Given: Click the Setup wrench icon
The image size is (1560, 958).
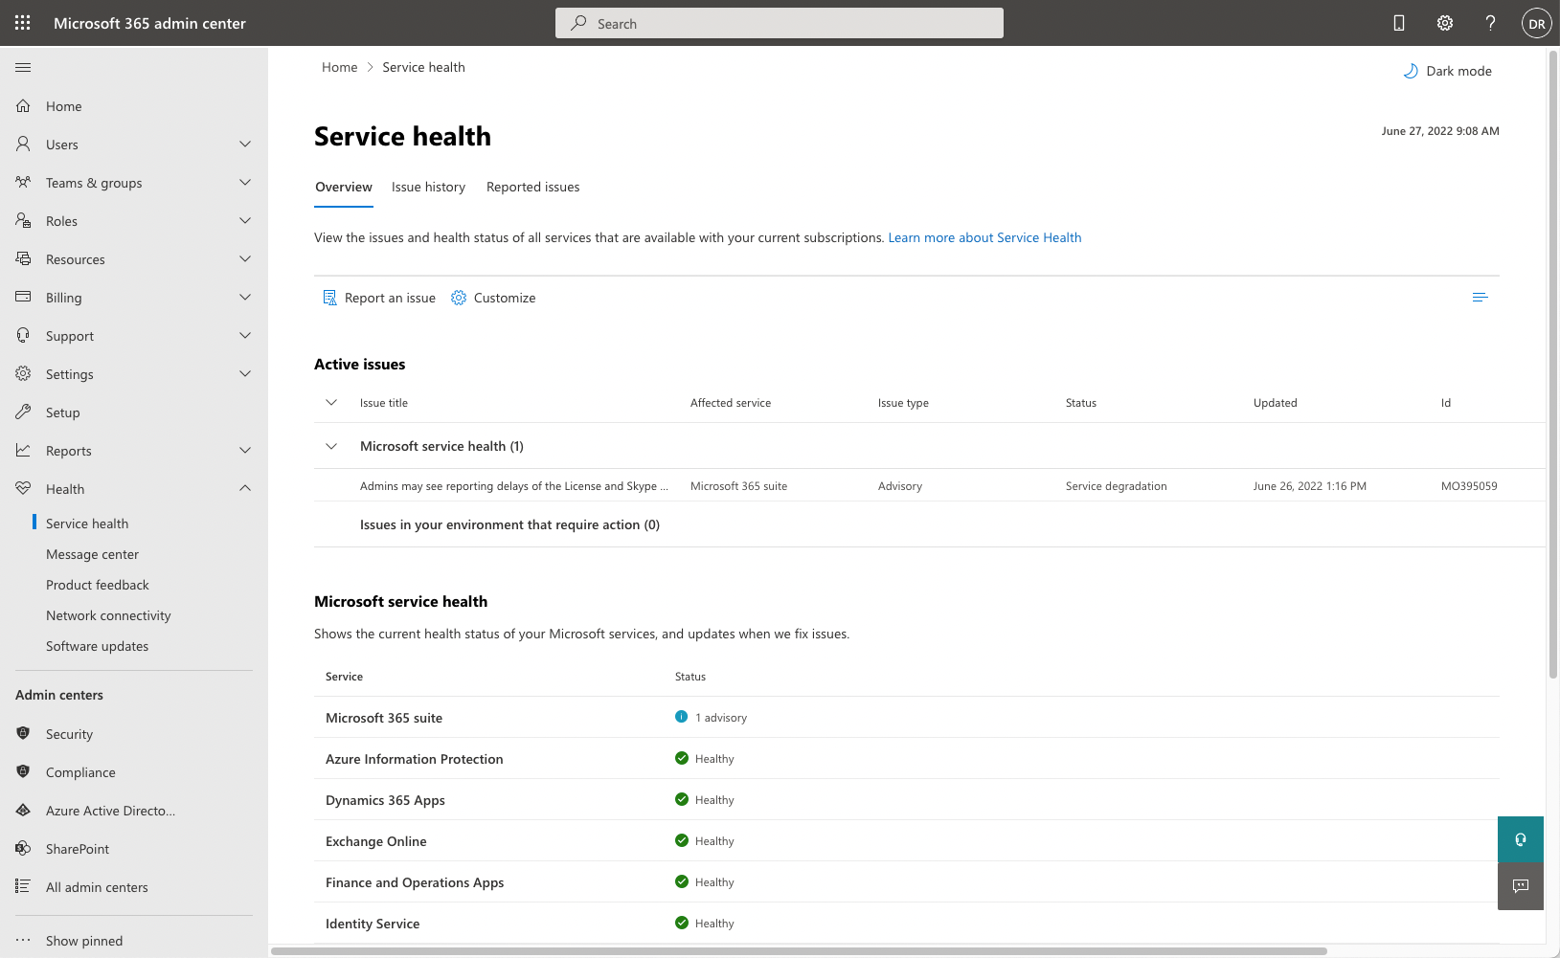Looking at the screenshot, I should coord(23,412).
